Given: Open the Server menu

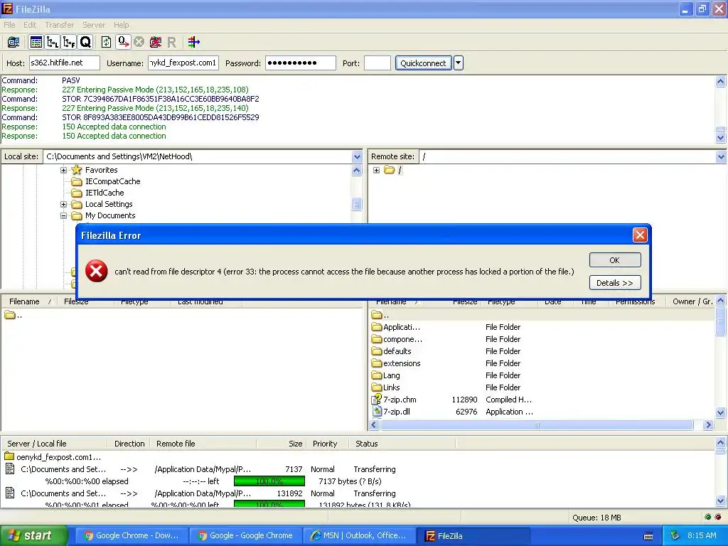Looking at the screenshot, I should tap(94, 25).
